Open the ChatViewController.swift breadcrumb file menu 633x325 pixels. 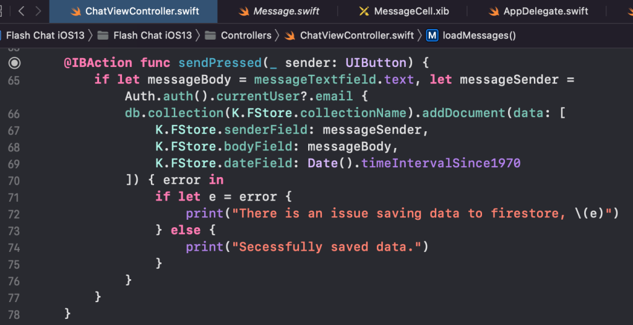point(356,35)
